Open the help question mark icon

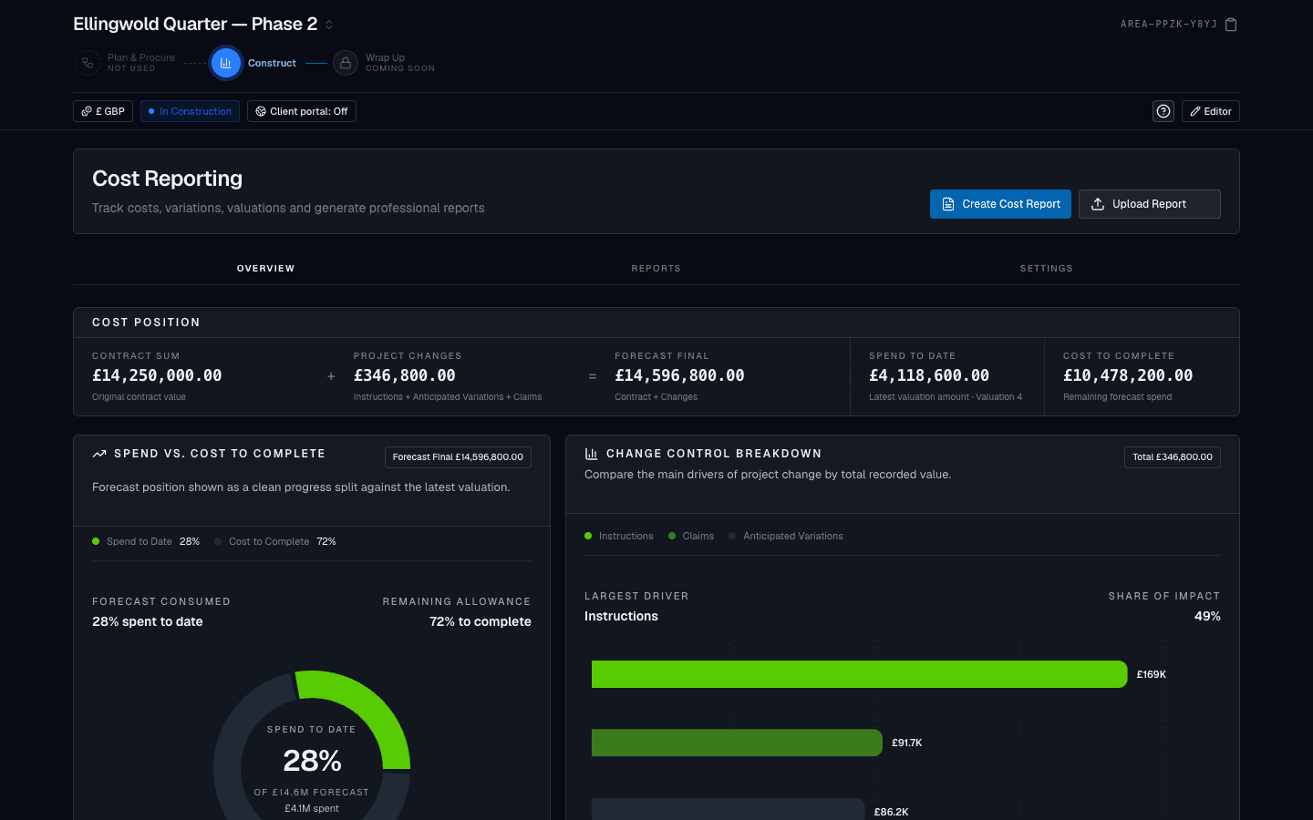pyautogui.click(x=1163, y=111)
